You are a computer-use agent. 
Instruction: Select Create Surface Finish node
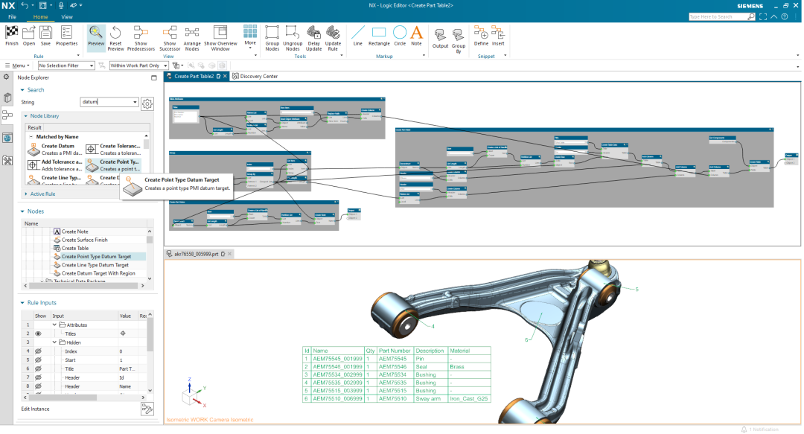coord(85,240)
